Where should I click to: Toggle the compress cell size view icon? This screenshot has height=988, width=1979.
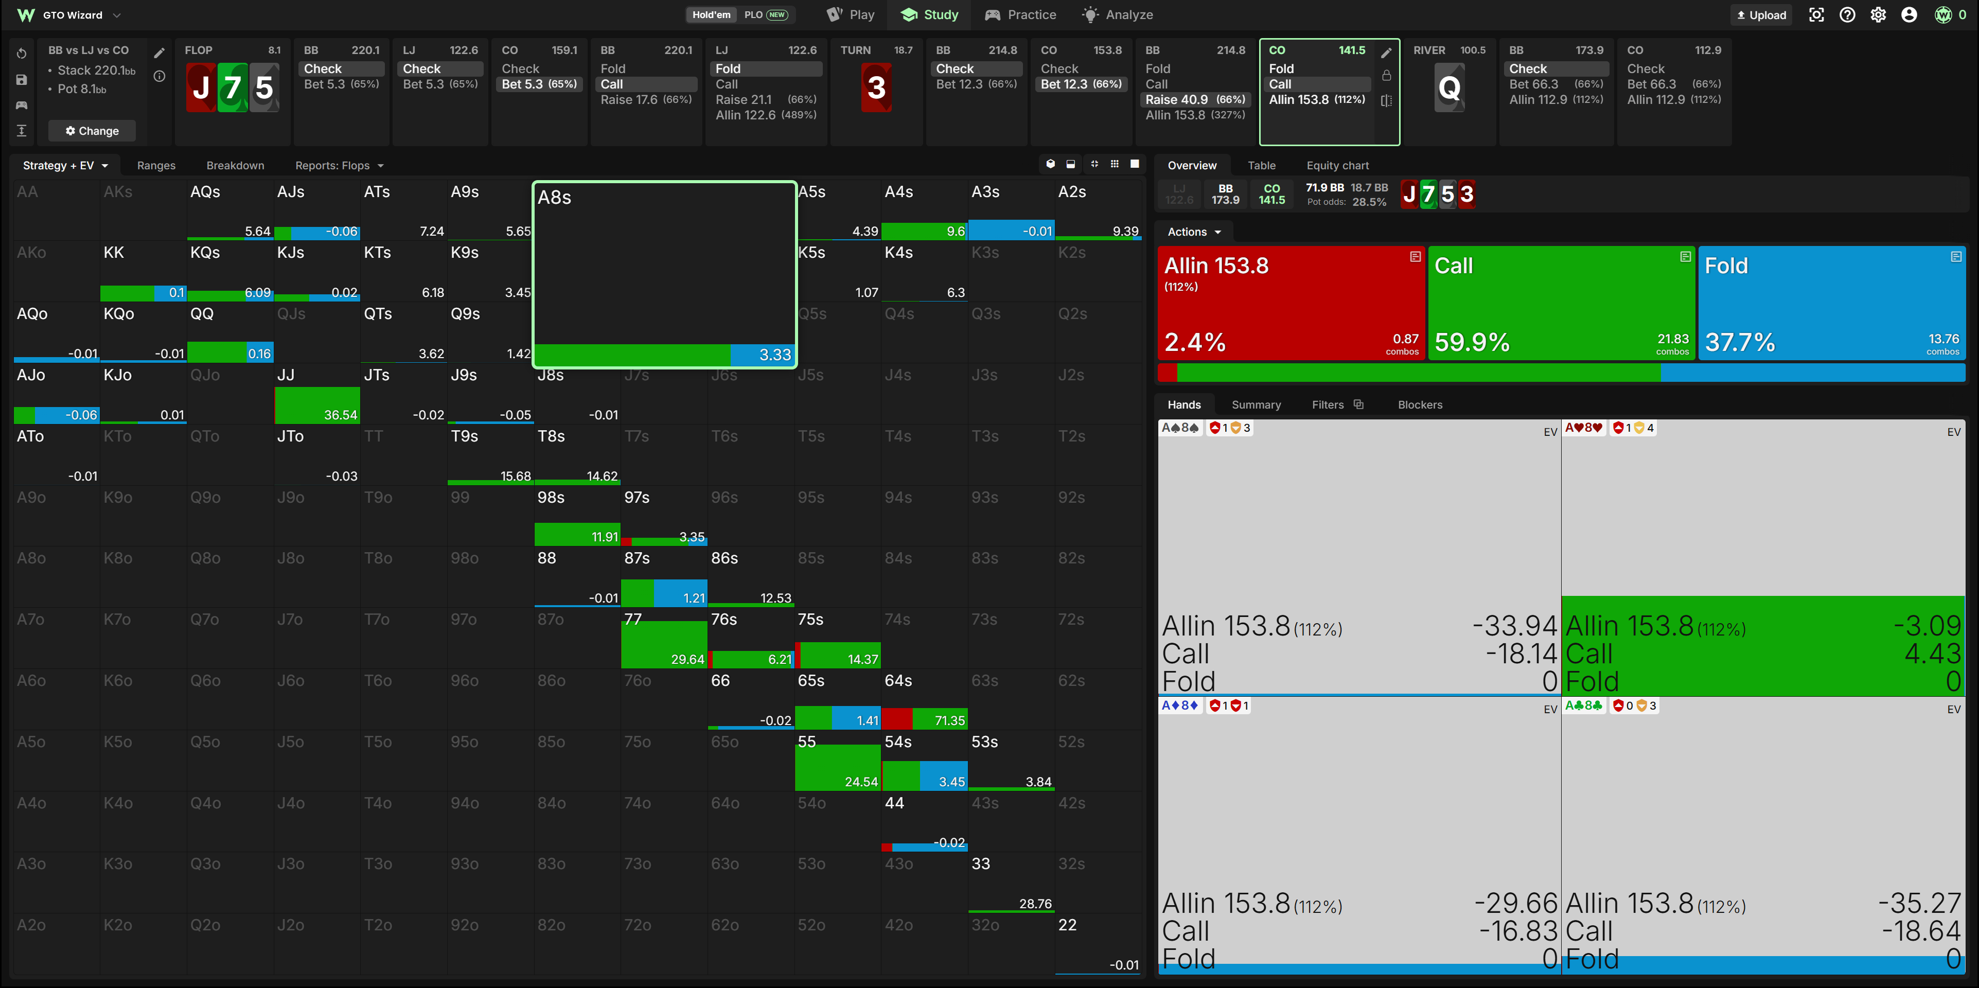(1094, 164)
